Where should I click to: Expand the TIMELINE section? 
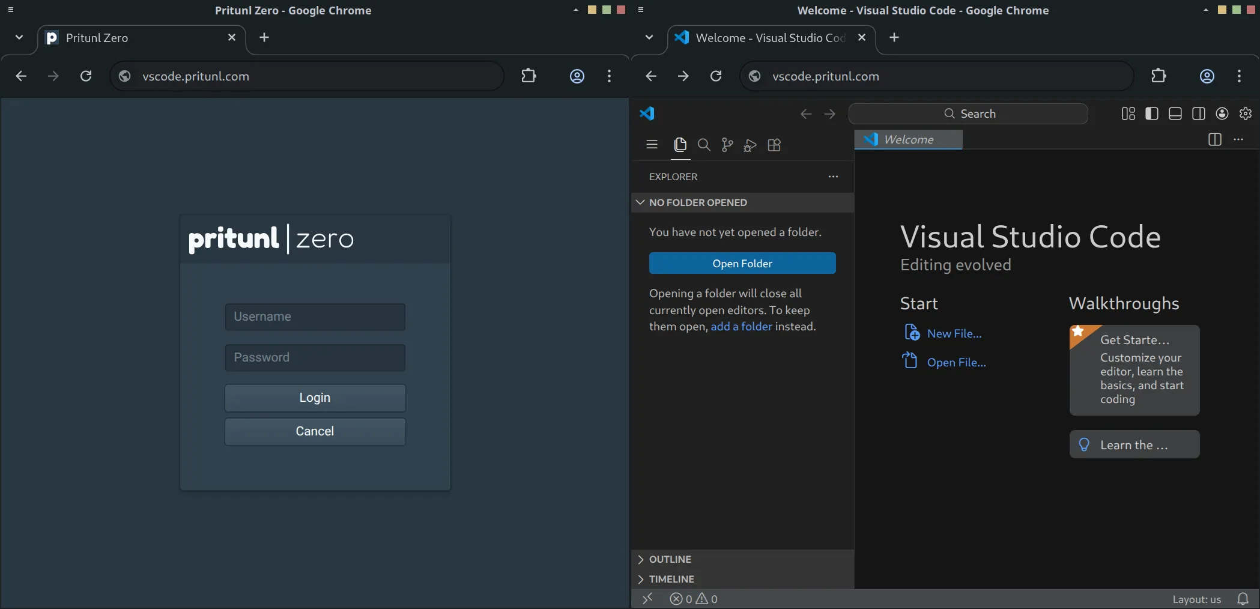[x=666, y=579]
